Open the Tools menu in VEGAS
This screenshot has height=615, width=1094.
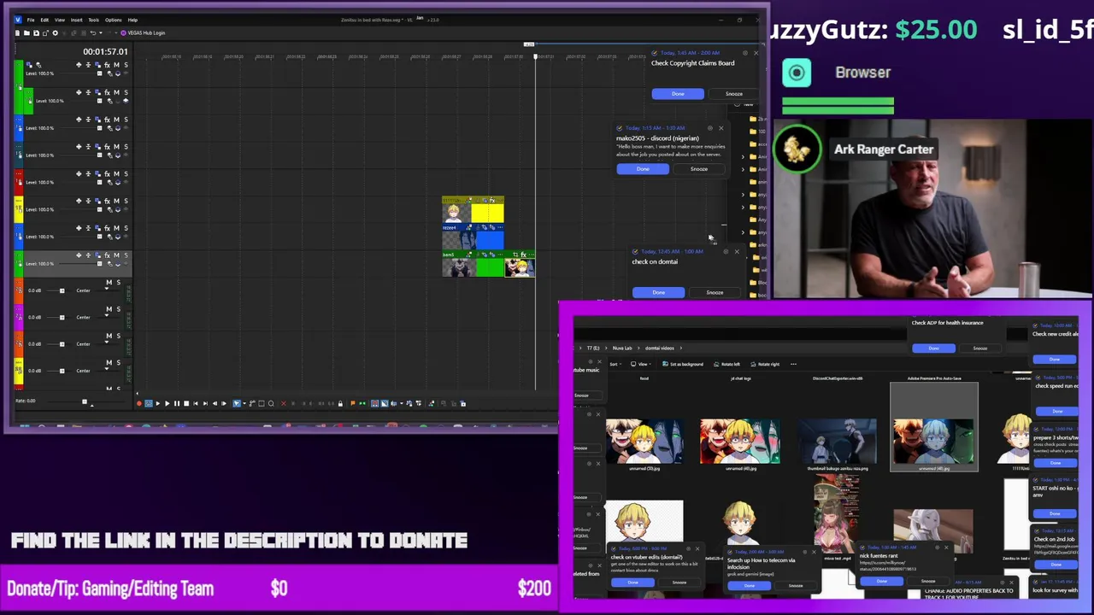point(94,20)
